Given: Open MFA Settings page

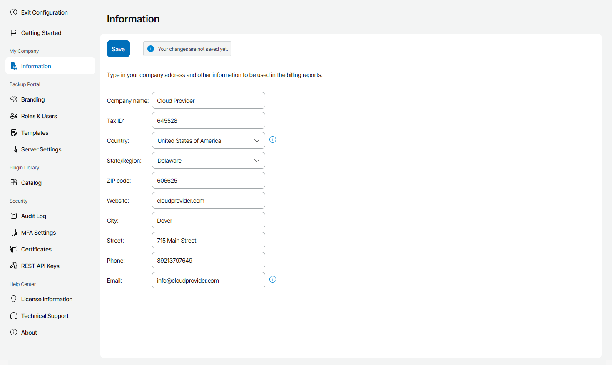Looking at the screenshot, I should point(38,233).
